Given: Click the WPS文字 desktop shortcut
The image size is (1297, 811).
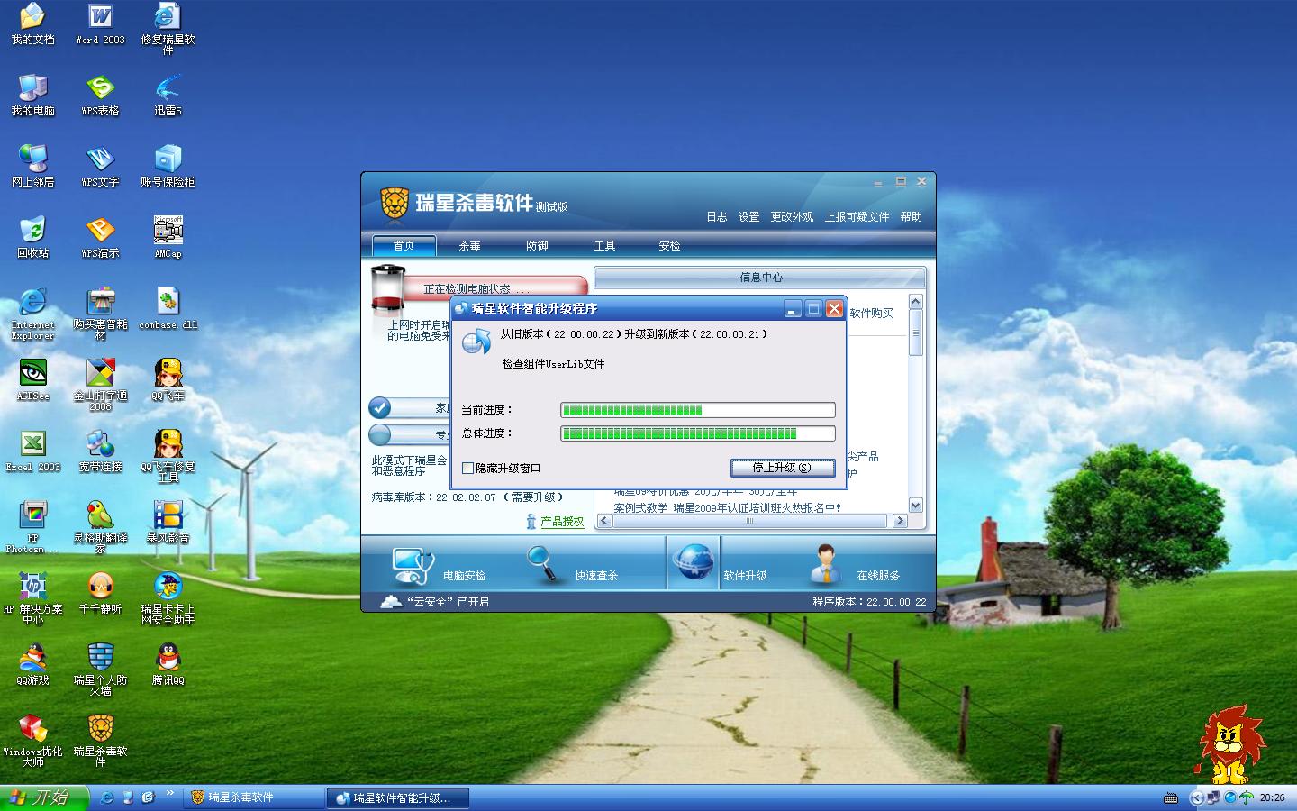Looking at the screenshot, I should [100, 167].
